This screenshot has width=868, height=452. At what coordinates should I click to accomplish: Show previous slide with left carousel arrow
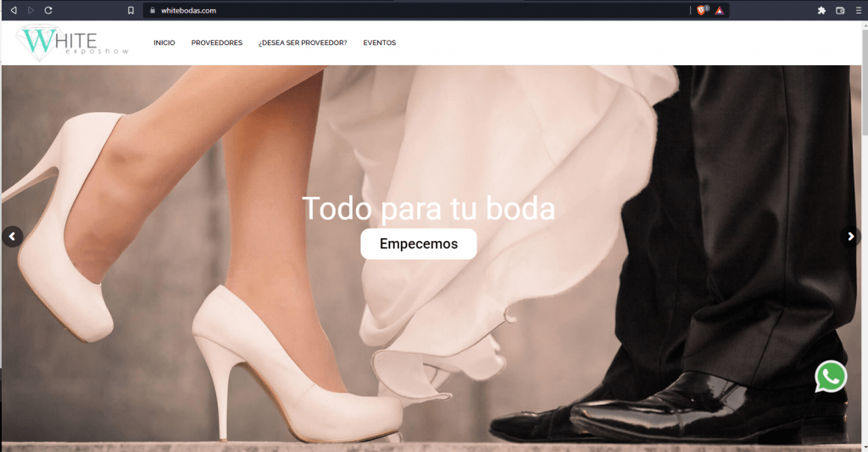[12, 237]
